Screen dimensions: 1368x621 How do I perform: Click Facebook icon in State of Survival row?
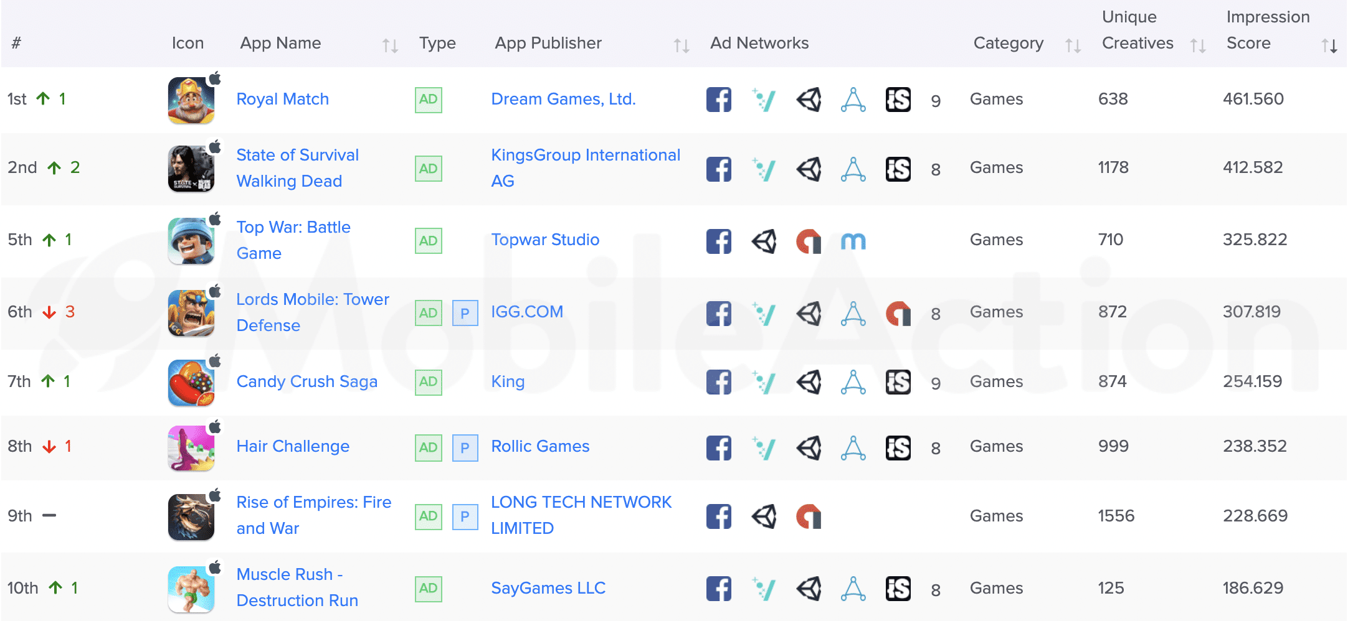719,169
